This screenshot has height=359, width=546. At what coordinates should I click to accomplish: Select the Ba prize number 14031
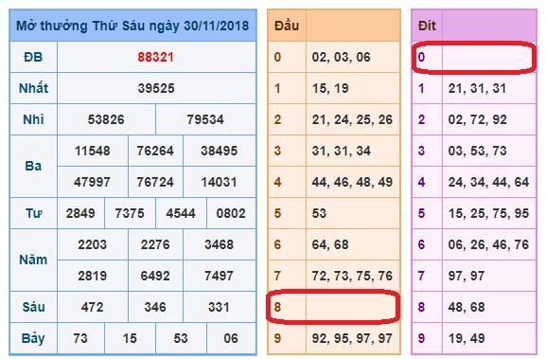[x=219, y=182]
